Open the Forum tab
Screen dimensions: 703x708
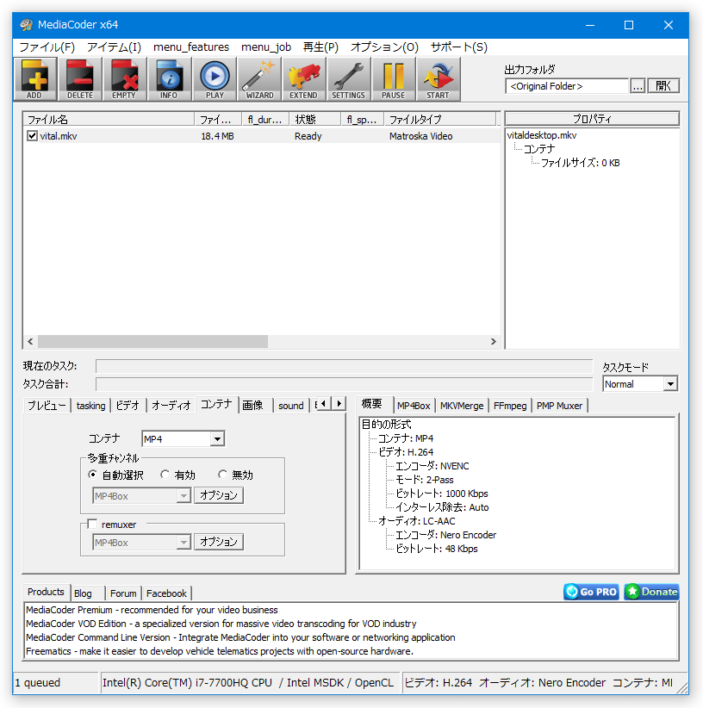pos(123,593)
